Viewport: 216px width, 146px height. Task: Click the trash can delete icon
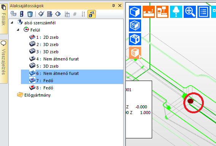(x=30, y=14)
